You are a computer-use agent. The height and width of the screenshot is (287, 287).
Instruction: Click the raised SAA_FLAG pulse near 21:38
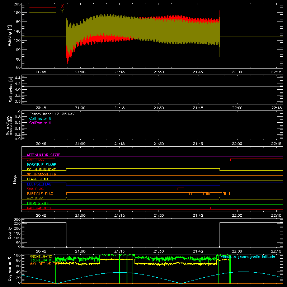coord(181,188)
